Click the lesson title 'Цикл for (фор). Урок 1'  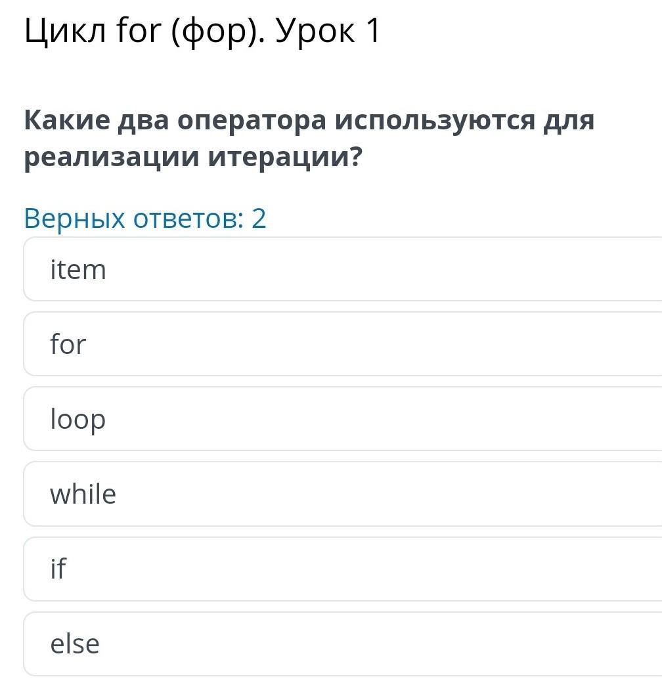coord(202,31)
